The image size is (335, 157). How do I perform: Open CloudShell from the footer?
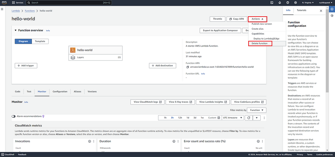click(8, 154)
